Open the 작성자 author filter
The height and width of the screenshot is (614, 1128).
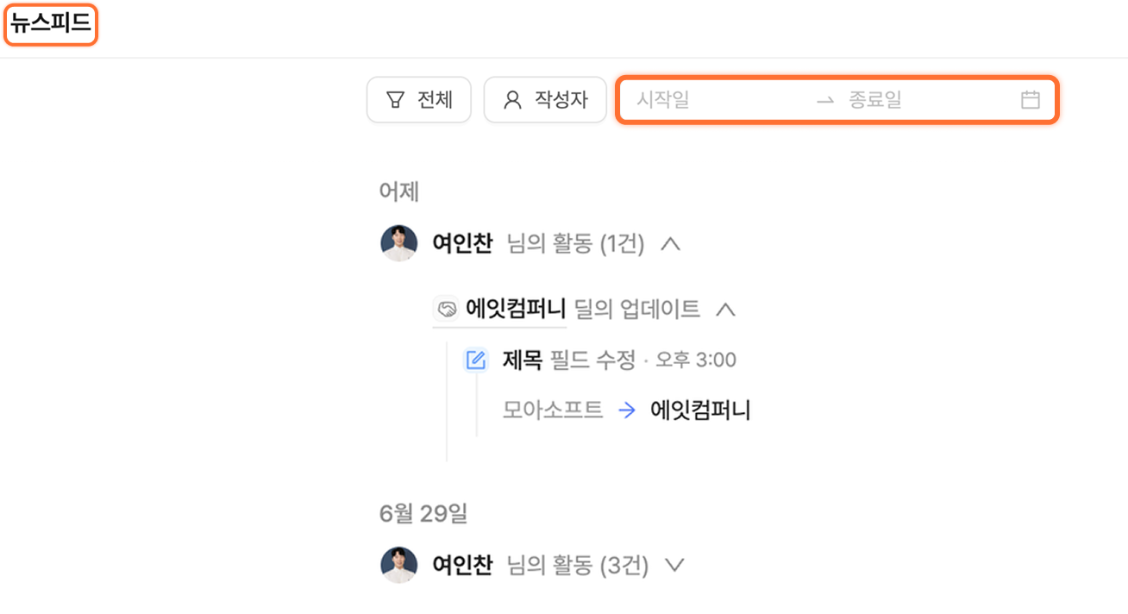tap(545, 100)
